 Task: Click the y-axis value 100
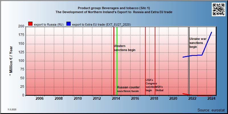point(21,61)
